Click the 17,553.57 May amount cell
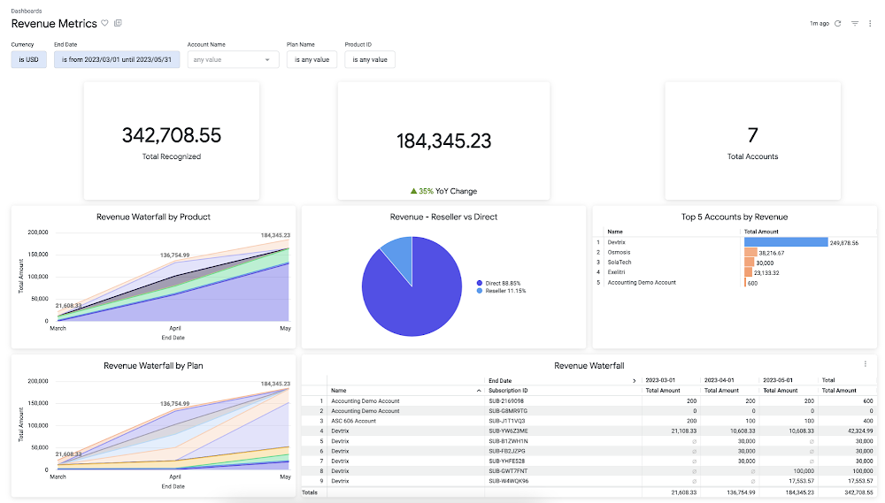 click(x=802, y=481)
